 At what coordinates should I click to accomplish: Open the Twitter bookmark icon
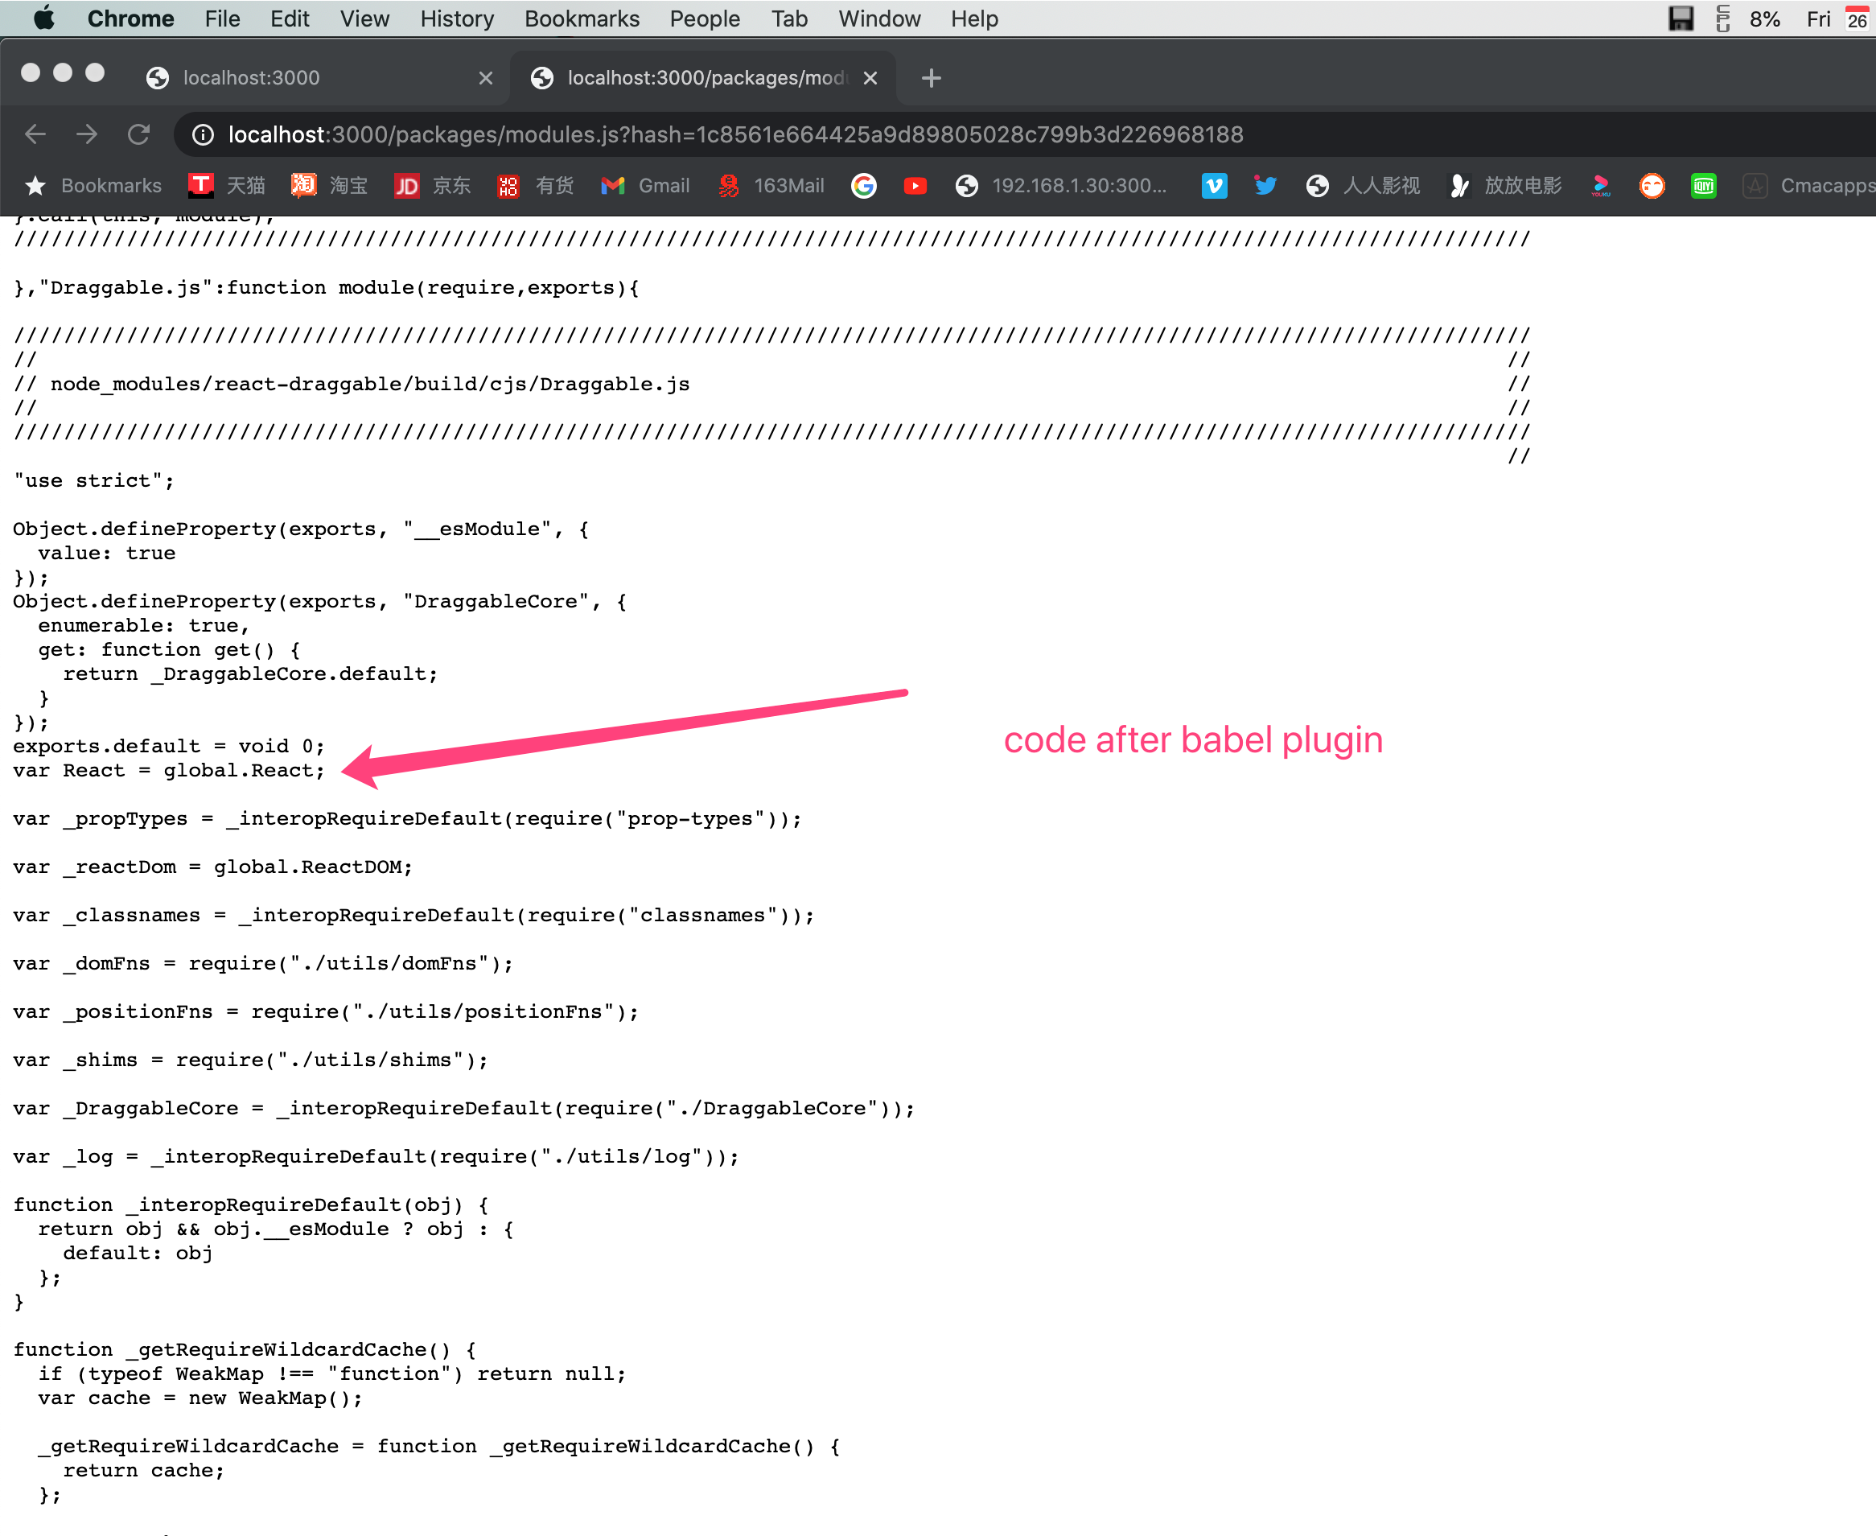pos(1265,186)
